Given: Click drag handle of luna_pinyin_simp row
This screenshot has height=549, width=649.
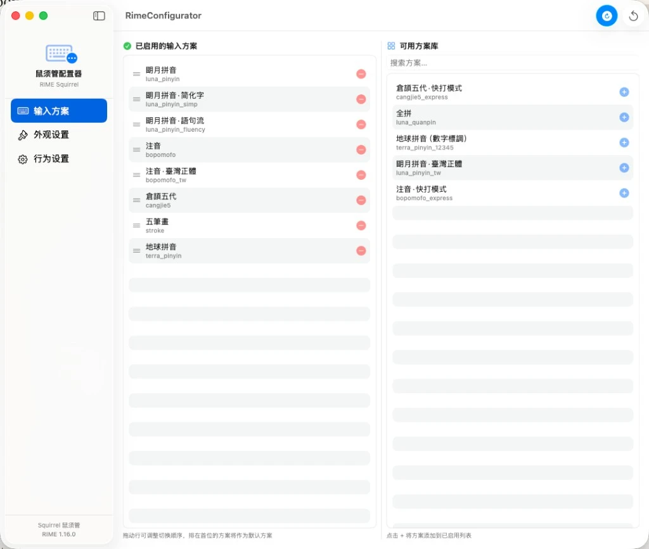Looking at the screenshot, I should pyautogui.click(x=136, y=99).
